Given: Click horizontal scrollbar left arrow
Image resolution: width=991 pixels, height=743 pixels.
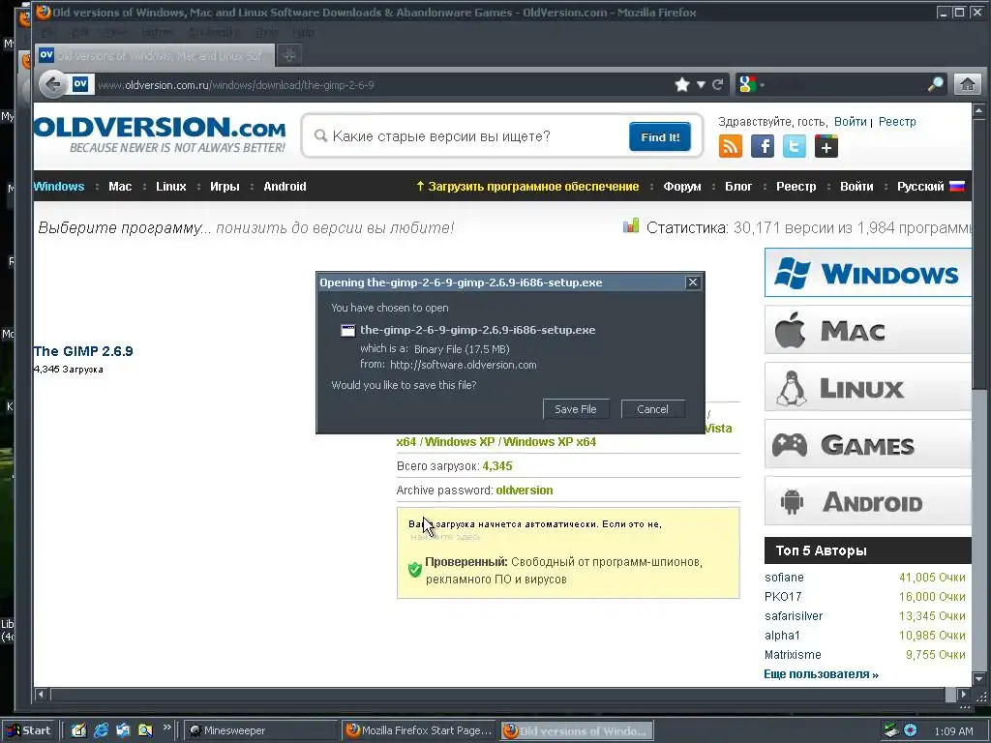Looking at the screenshot, I should coord(41,695).
